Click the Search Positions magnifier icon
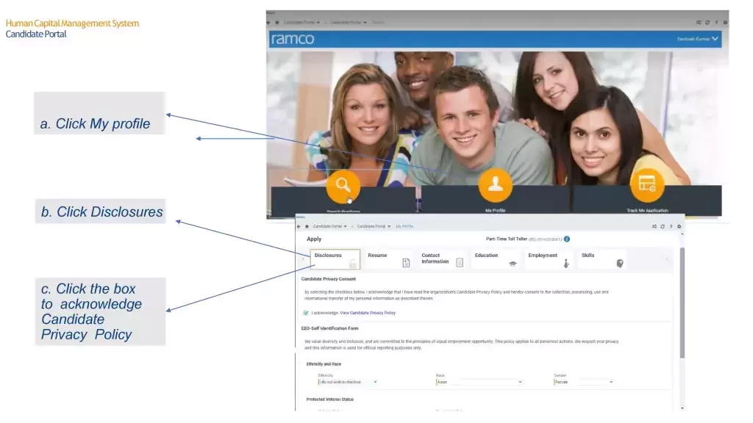The height and width of the screenshot is (423, 753). click(x=343, y=186)
